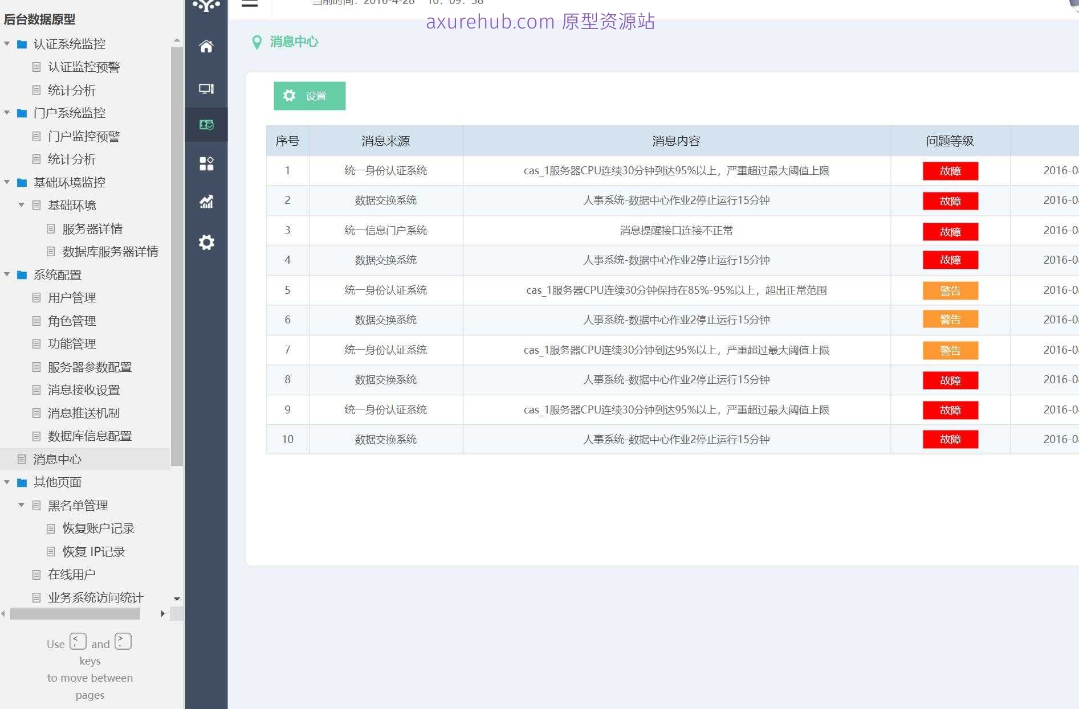1079x709 pixels.
Task: Click the location pin beside 消息中心 header
Action: (258, 42)
